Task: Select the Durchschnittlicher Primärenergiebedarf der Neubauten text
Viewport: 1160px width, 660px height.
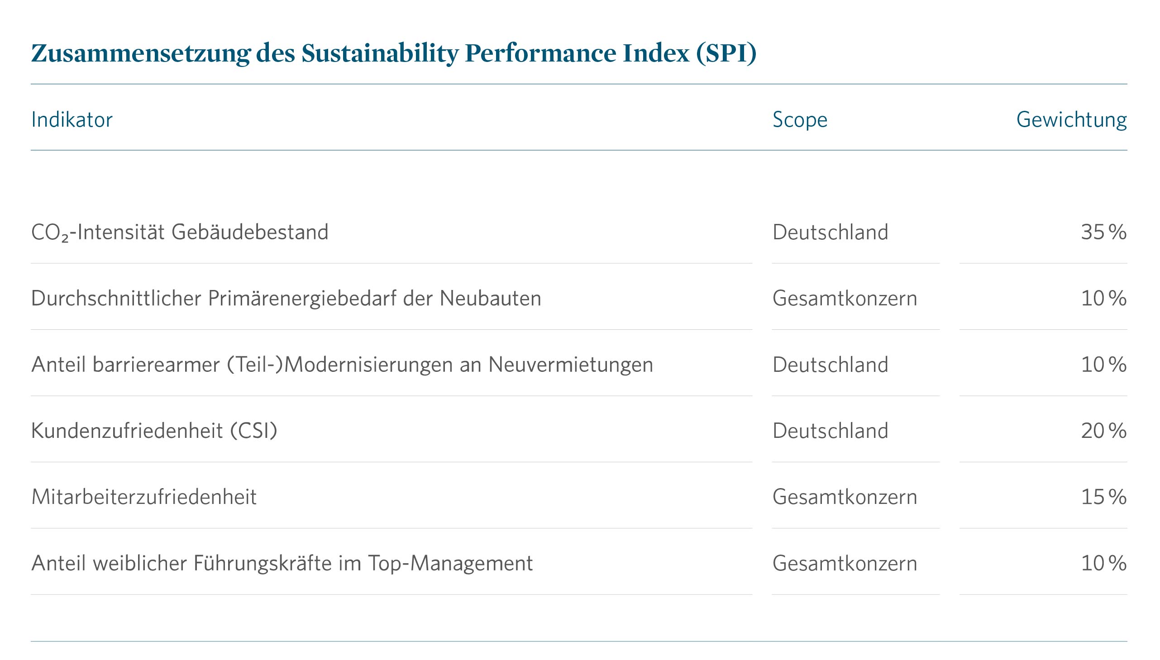Action: (286, 298)
